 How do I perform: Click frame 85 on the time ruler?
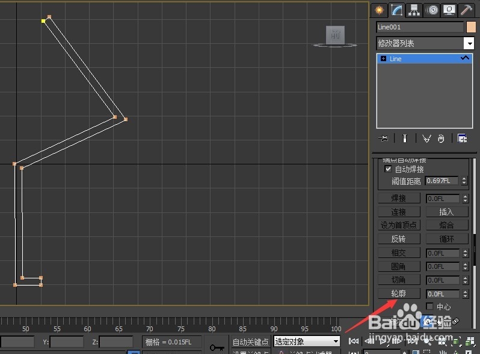pos(242,329)
